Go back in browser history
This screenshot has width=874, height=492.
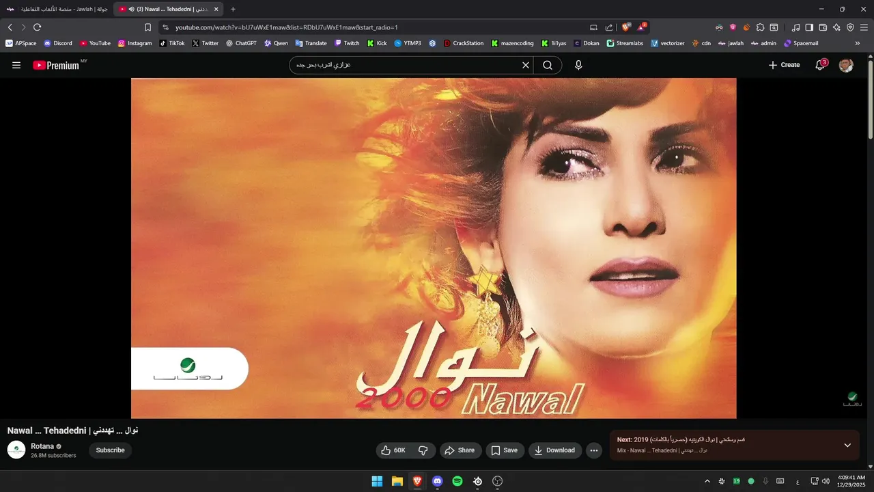10,27
